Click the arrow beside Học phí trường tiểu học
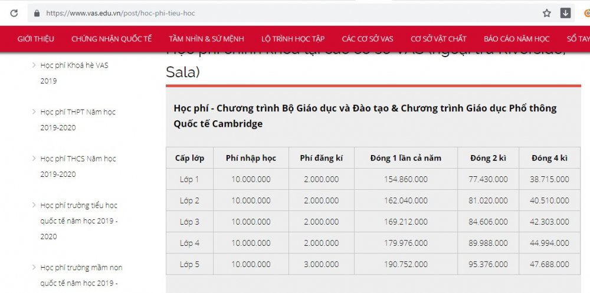Screen dimensions: 590x293 click(34, 205)
